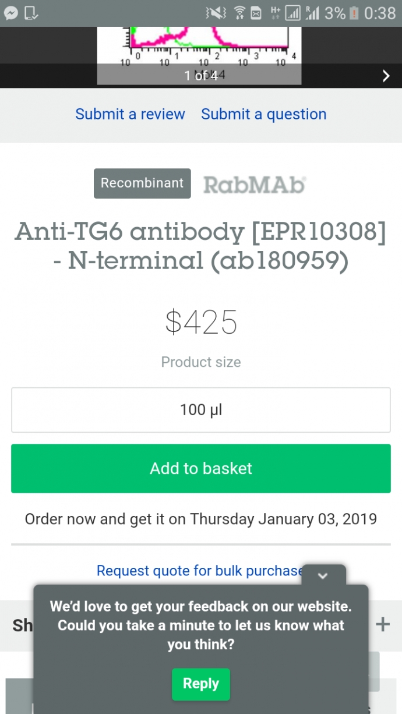The height and width of the screenshot is (714, 402).
Task: Go to next product image arrow
Action: pyautogui.click(x=386, y=76)
